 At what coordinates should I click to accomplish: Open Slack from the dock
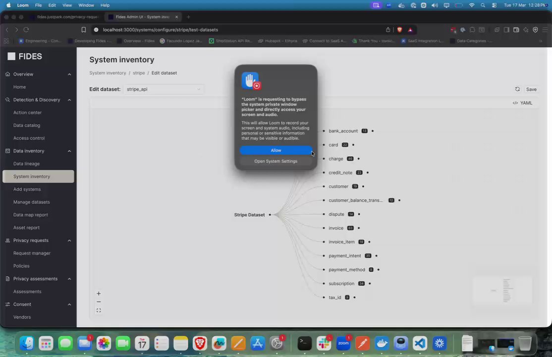[x=324, y=343]
